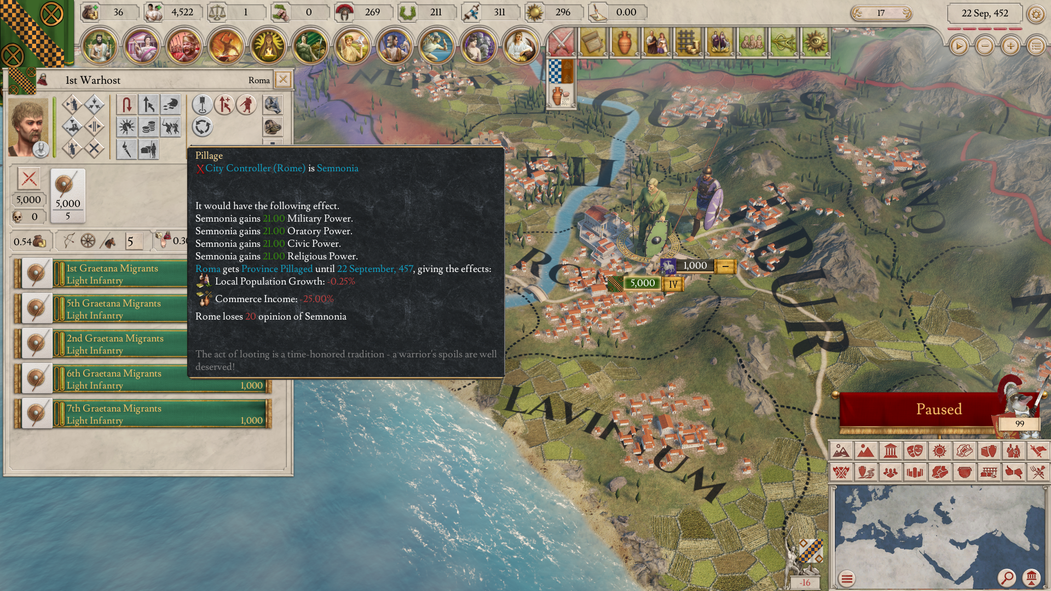The width and height of the screenshot is (1051, 591).
Task: Open the outliner list button
Action: click(x=1036, y=46)
